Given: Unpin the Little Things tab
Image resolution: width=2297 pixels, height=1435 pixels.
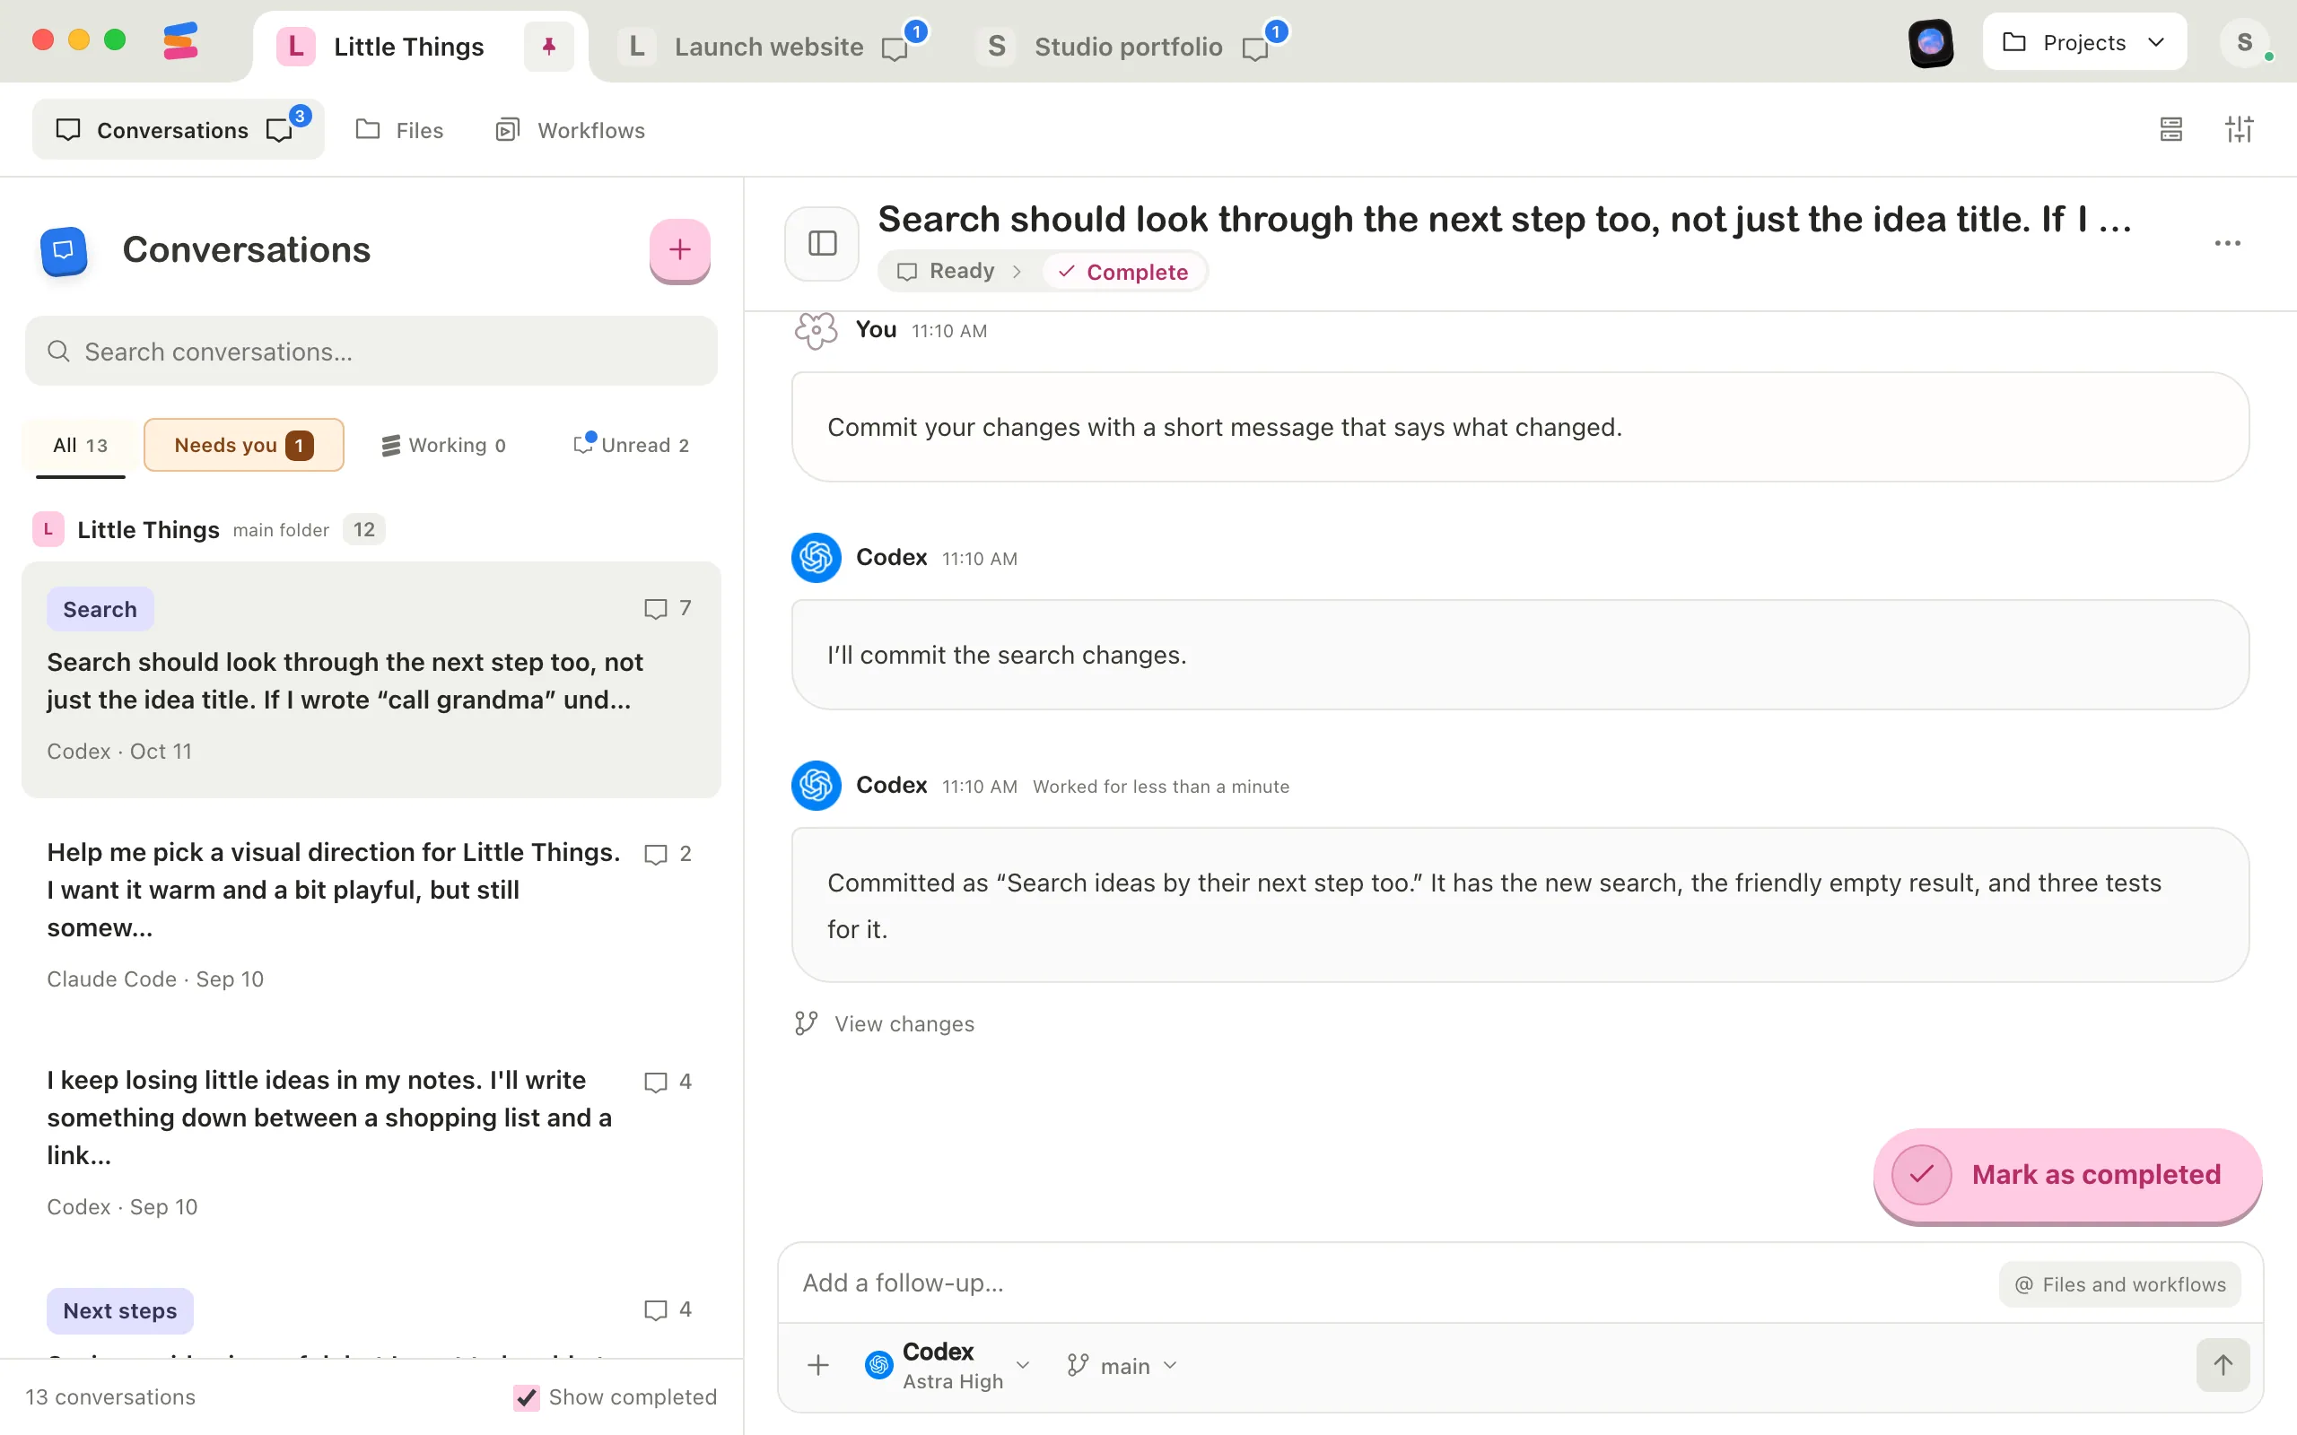Looking at the screenshot, I should [x=548, y=46].
